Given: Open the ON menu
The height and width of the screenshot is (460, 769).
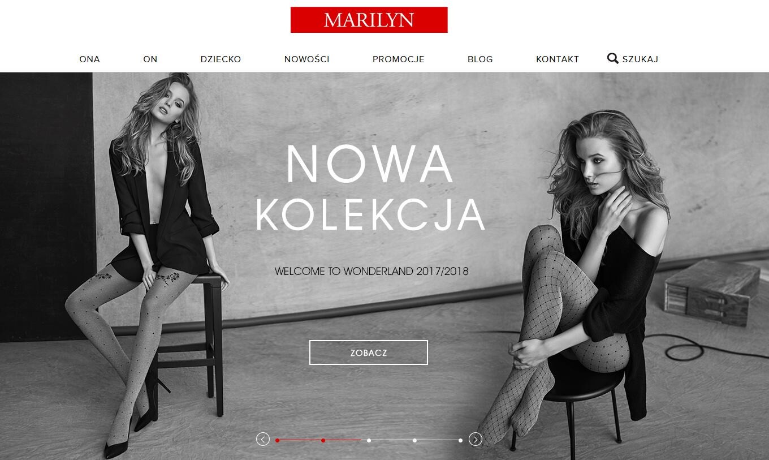Looking at the screenshot, I should 150,59.
